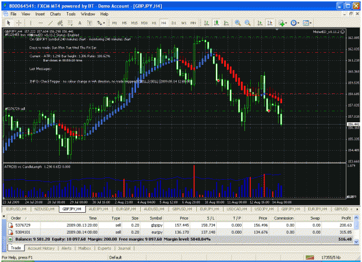Select the text (A) tool
The width and height of the screenshot is (362, 262).
click(x=80, y=23)
